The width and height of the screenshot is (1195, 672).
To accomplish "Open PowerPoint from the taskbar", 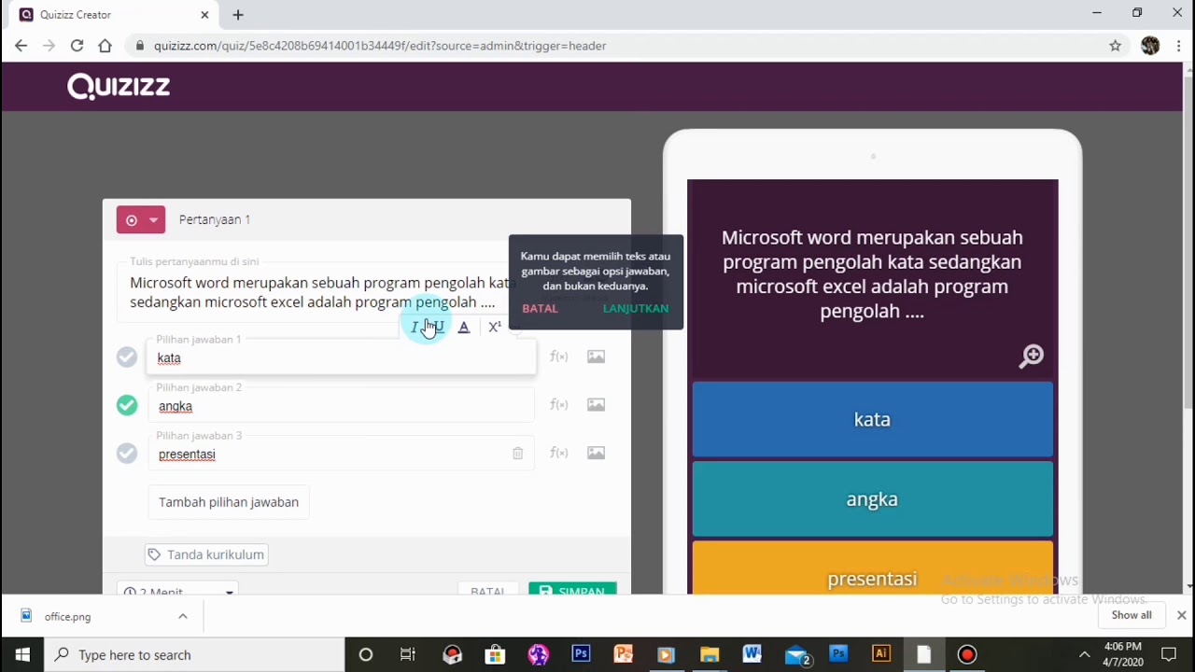I will (624, 655).
